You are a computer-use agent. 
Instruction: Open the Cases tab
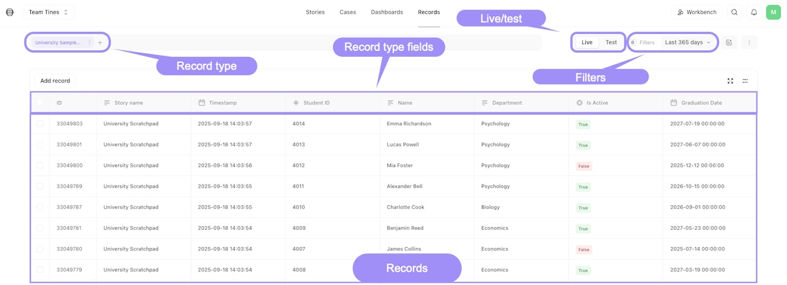348,12
